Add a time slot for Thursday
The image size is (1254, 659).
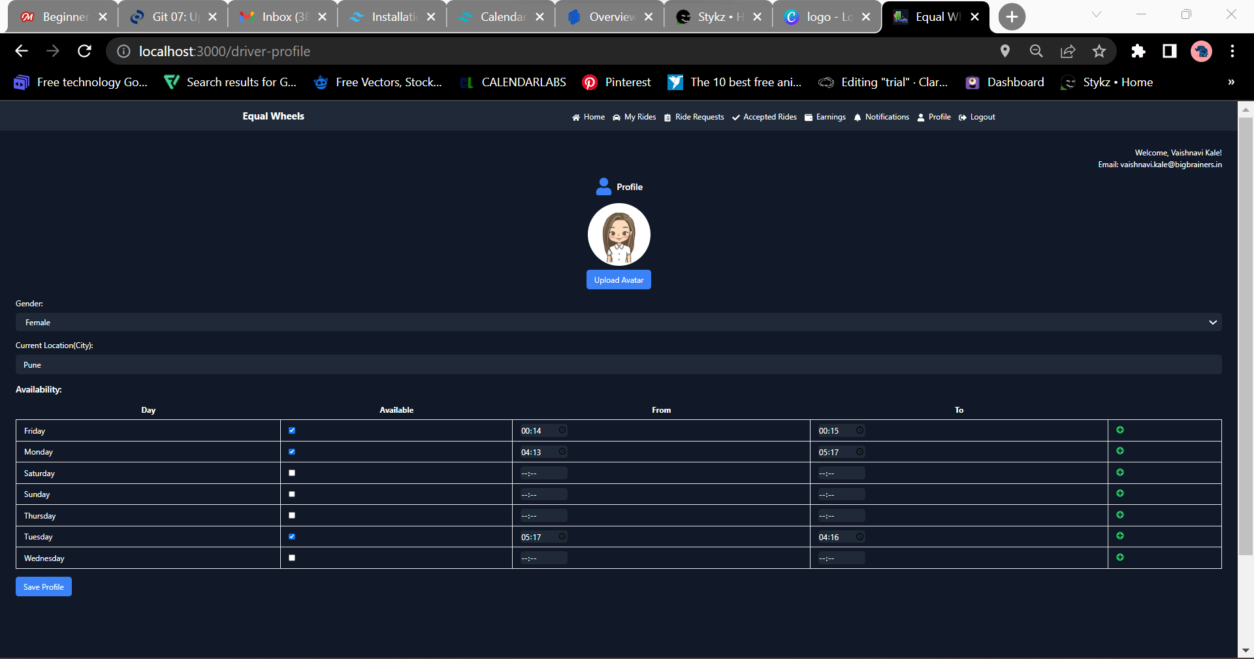click(x=1120, y=515)
